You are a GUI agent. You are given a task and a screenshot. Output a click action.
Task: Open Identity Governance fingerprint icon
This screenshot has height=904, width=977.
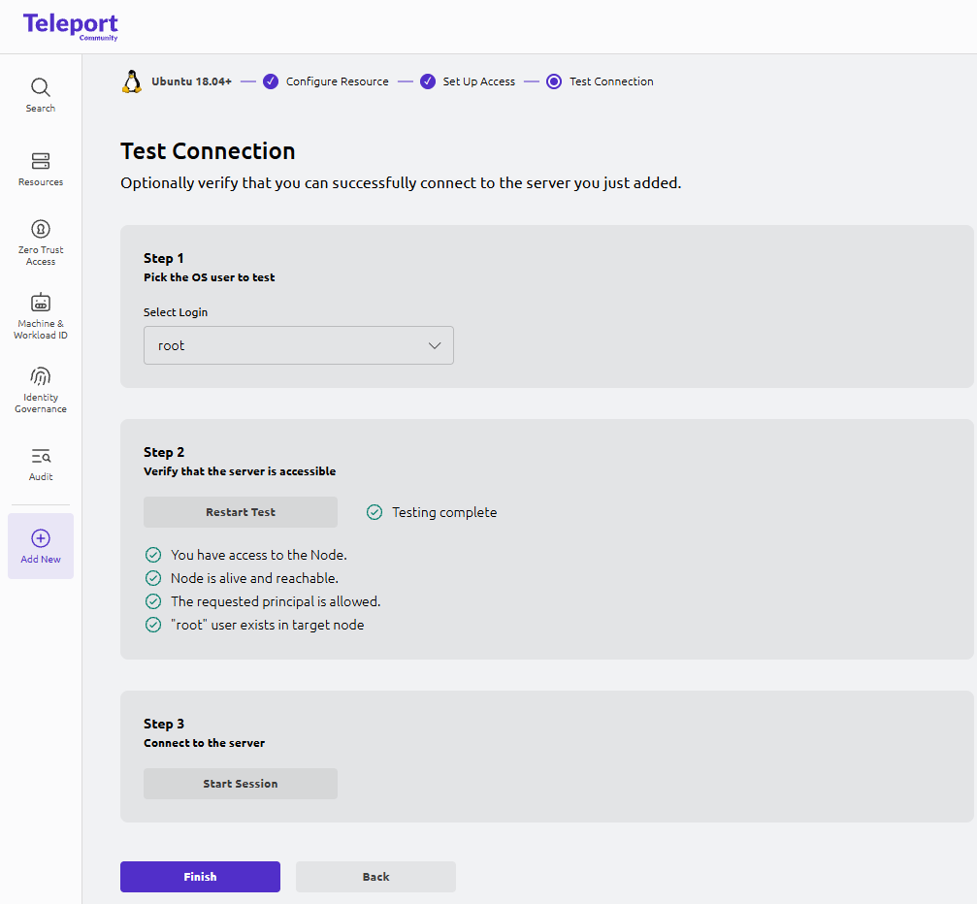(41, 376)
